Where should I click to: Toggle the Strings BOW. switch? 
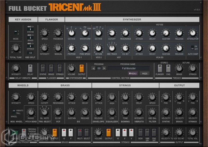(x=140, y=132)
